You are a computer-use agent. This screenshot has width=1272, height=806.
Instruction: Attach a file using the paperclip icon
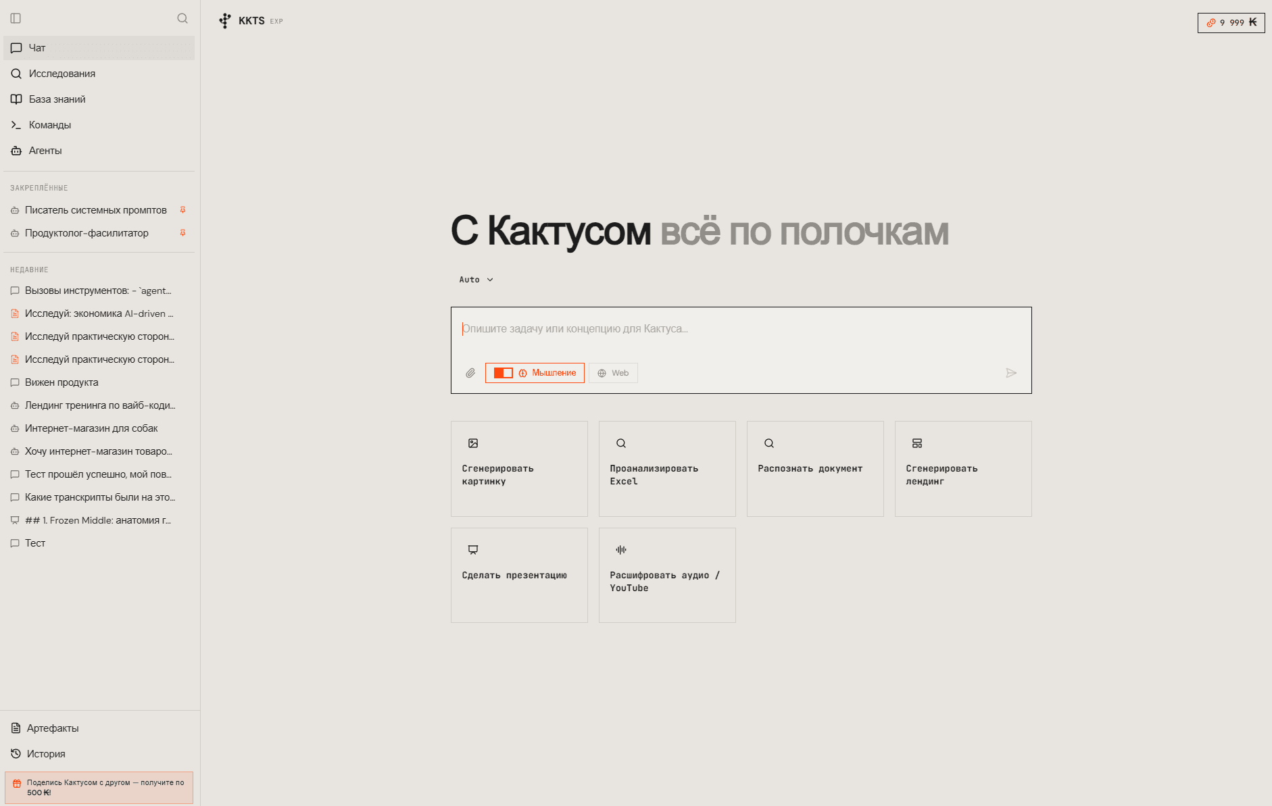point(470,372)
